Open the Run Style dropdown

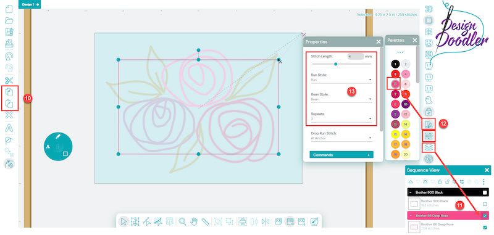coord(341,80)
